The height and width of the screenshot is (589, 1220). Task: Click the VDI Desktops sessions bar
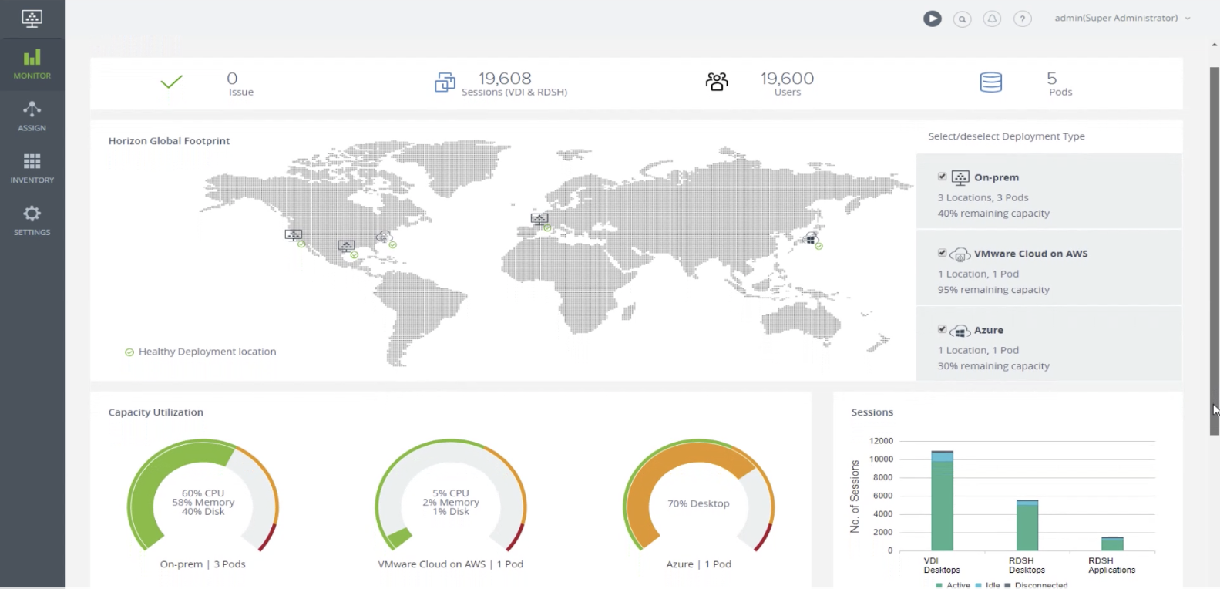942,501
